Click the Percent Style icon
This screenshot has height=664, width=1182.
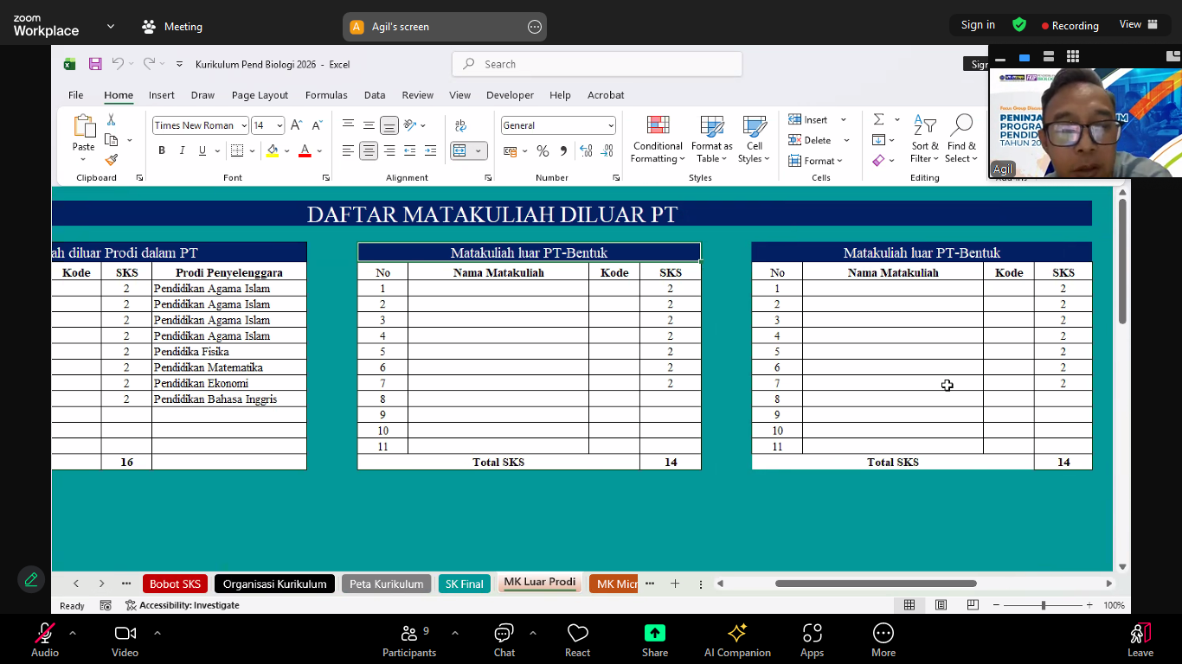click(x=543, y=151)
